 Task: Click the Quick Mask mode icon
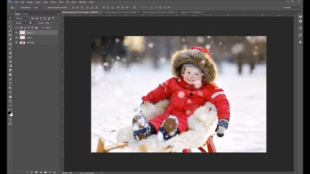(10, 119)
